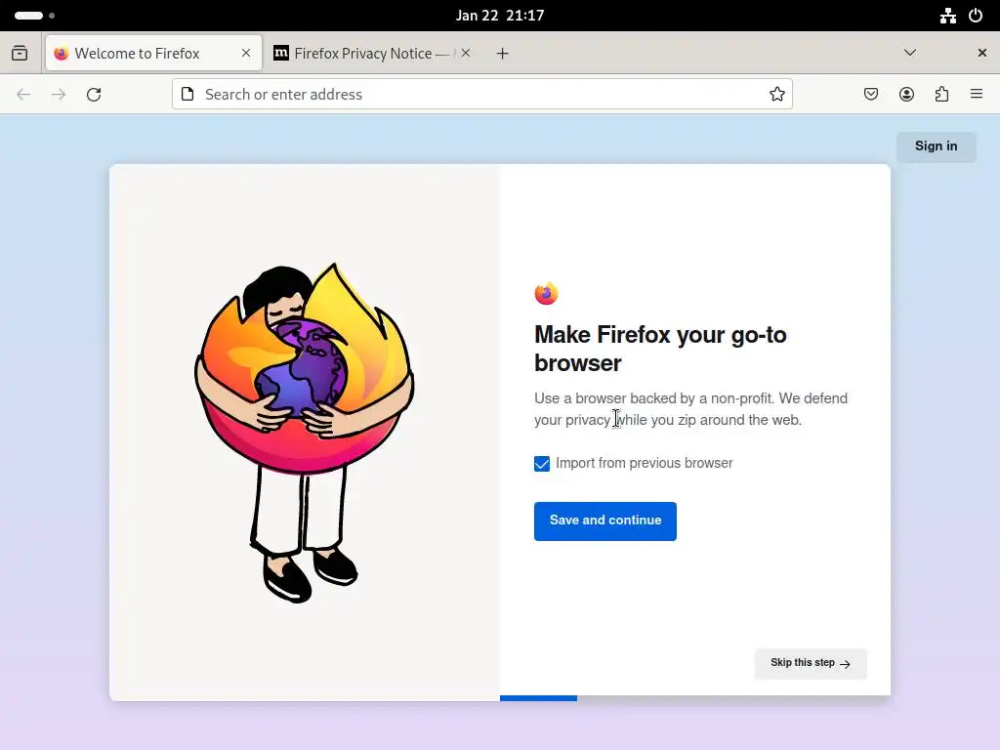This screenshot has height=750, width=1000.
Task: Open the power menu in top bar
Action: [x=976, y=16]
